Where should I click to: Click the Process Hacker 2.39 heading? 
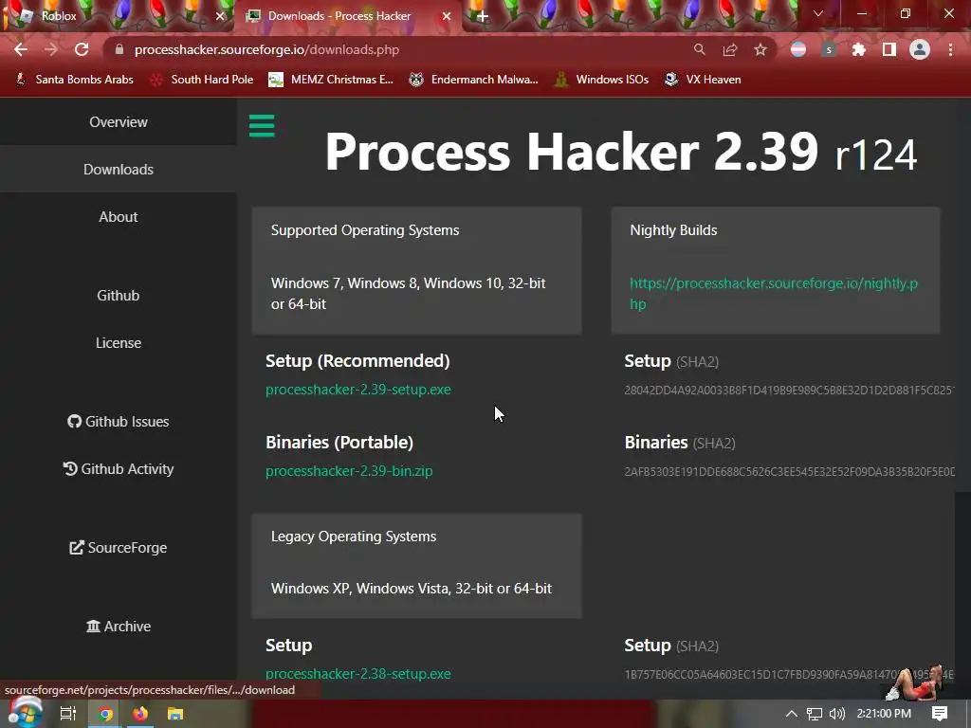click(620, 152)
